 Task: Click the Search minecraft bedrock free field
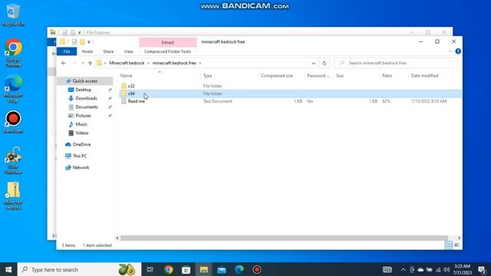point(396,63)
